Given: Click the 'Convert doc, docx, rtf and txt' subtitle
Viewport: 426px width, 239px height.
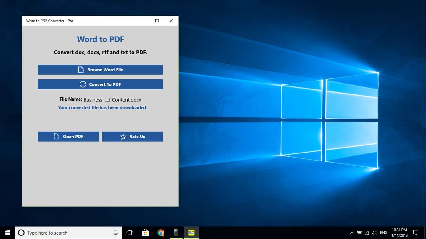Looking at the screenshot, I should pyautogui.click(x=100, y=52).
